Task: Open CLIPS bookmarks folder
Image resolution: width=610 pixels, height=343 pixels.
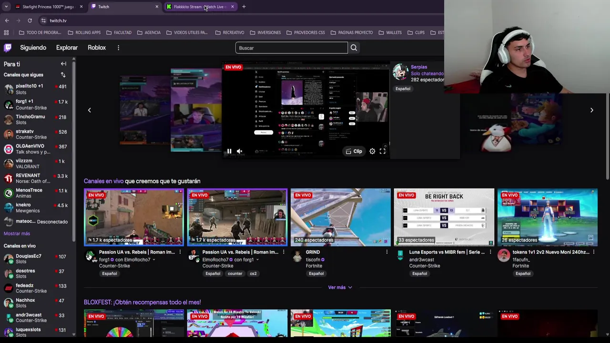Action: click(416, 32)
